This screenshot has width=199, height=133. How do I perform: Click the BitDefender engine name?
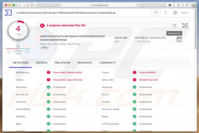coord(22,73)
